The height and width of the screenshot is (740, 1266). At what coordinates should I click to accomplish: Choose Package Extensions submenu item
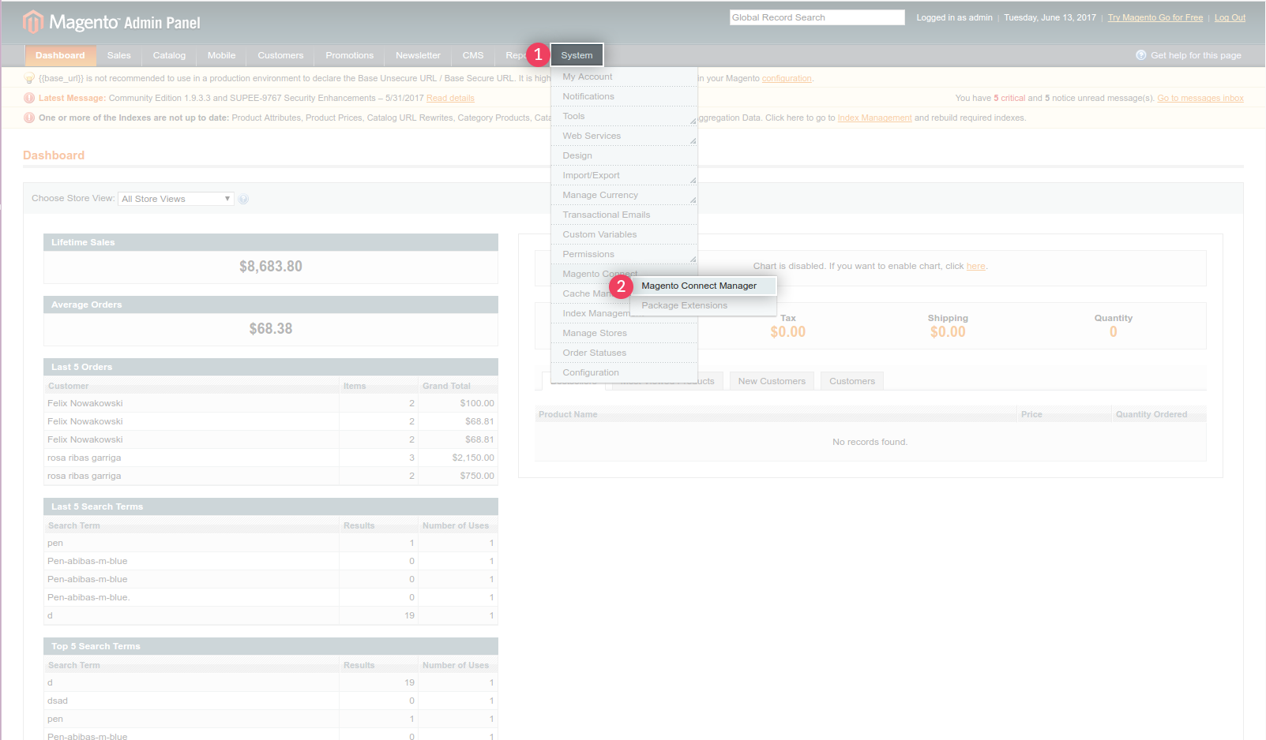[703, 305]
